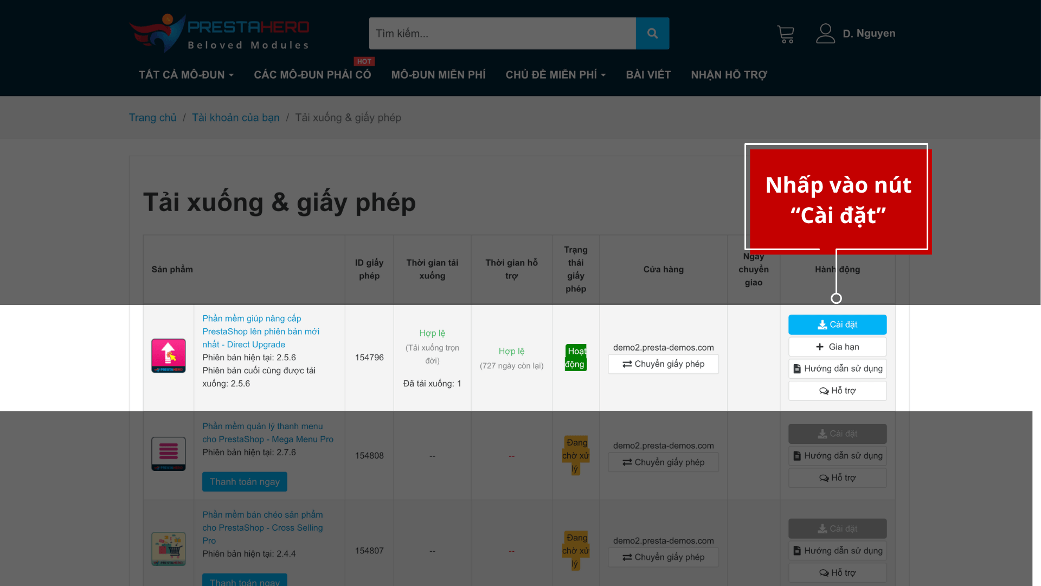
Task: Click the PrestaHero logo
Action: (x=220, y=34)
